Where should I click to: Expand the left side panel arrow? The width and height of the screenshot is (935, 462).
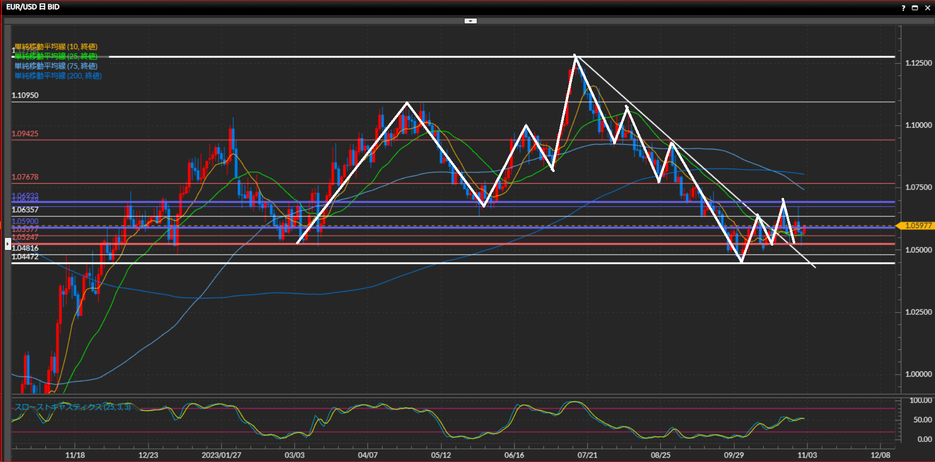point(8,243)
